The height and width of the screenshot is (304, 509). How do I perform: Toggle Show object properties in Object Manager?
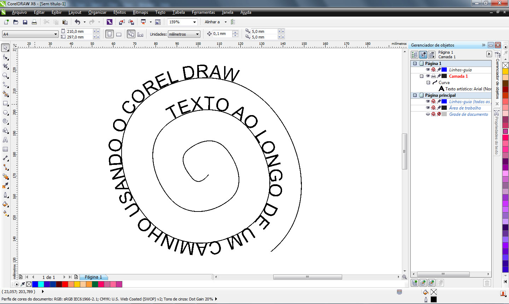(414, 54)
